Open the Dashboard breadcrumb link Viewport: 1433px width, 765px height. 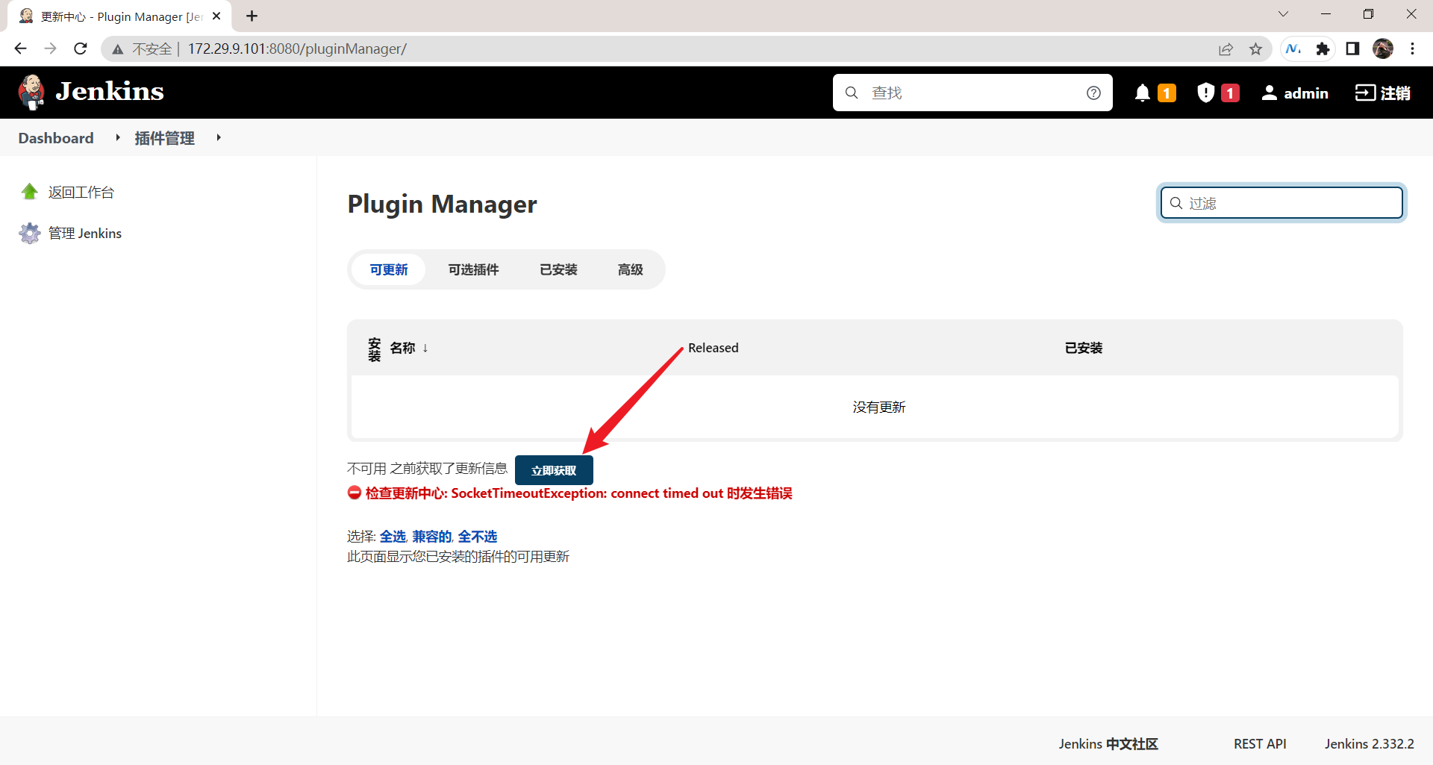pos(56,138)
